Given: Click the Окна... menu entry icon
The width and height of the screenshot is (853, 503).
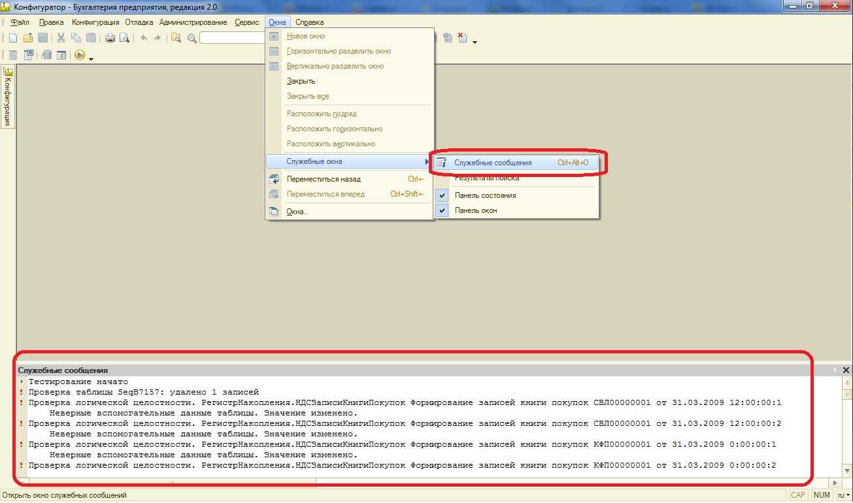Looking at the screenshot, I should click(274, 212).
